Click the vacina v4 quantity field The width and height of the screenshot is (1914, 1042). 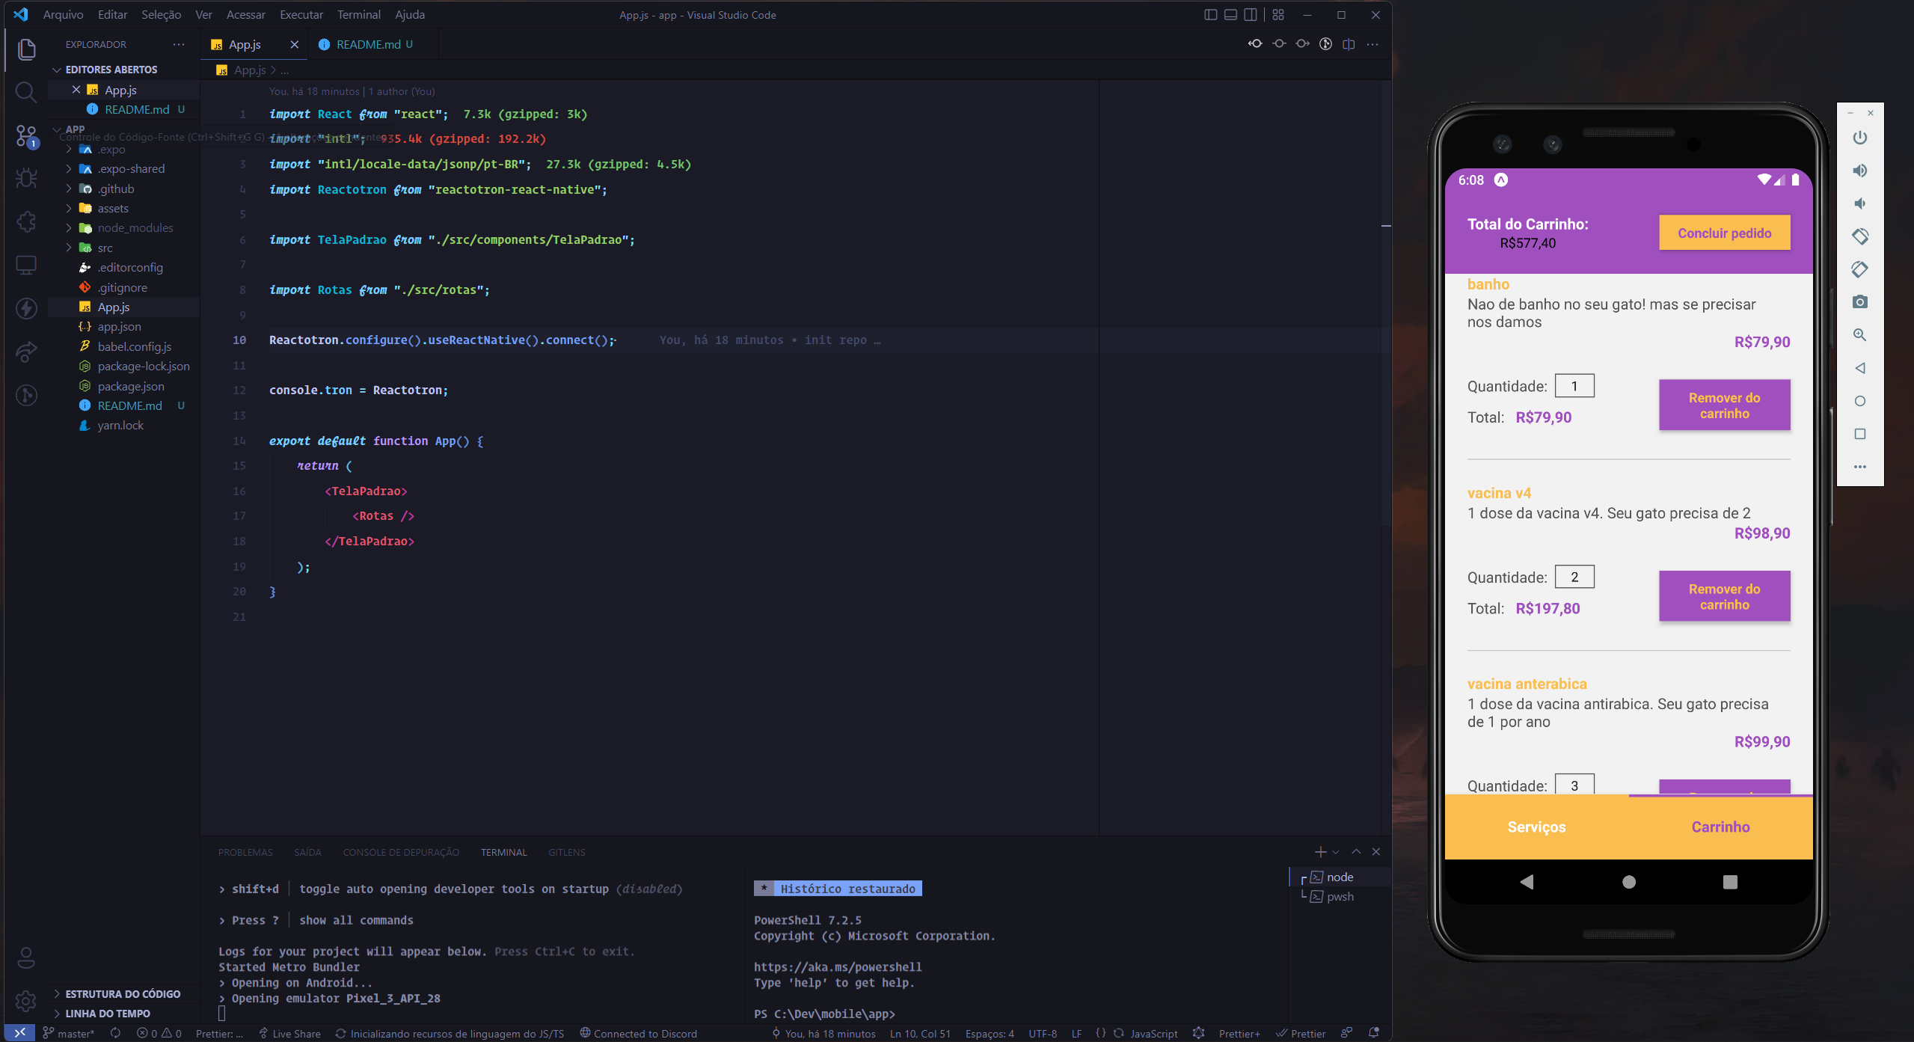[1574, 577]
